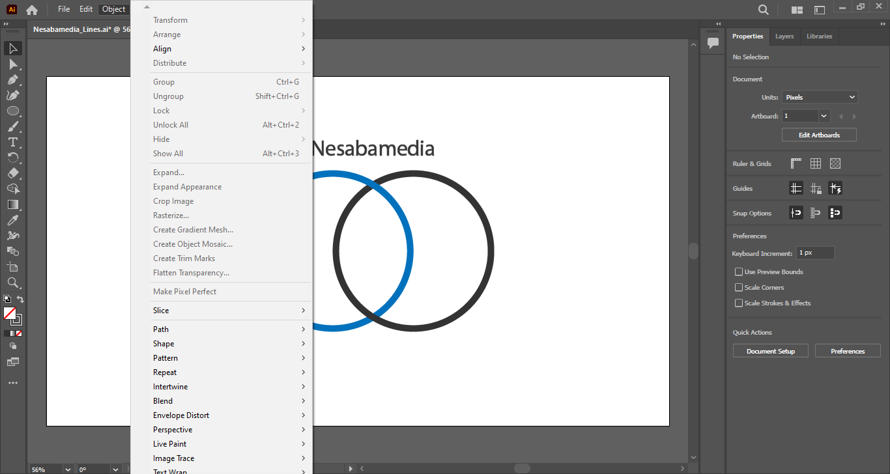Select the Direct Selection tool
The image size is (890, 474).
tap(13, 64)
